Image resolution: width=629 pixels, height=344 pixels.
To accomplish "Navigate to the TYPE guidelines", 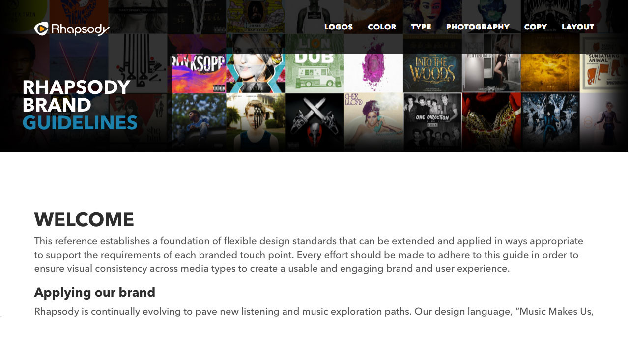I will click(x=421, y=27).
